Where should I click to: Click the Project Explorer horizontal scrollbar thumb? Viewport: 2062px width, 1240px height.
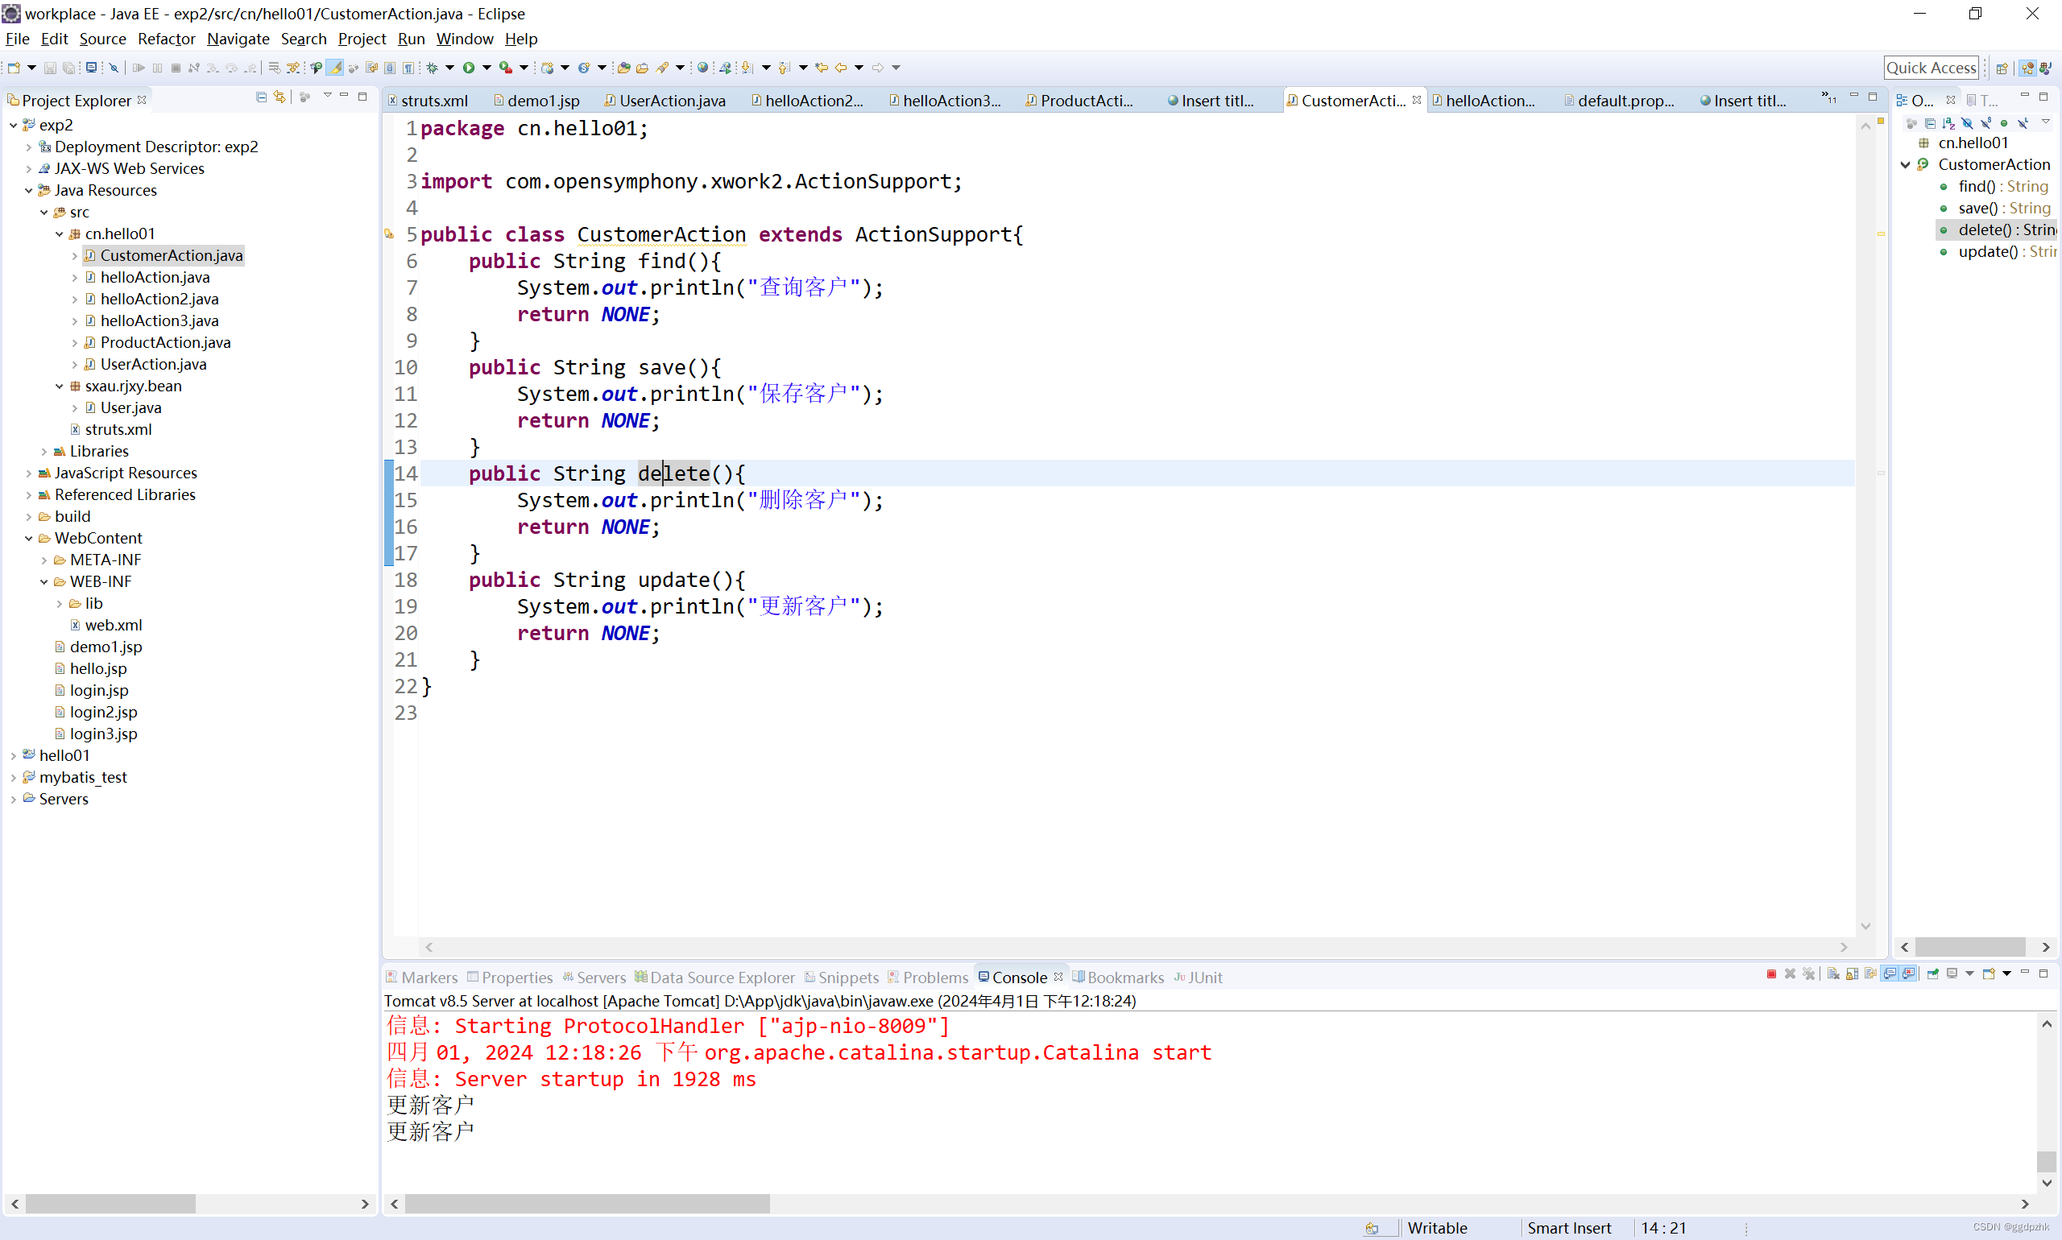(x=110, y=1203)
